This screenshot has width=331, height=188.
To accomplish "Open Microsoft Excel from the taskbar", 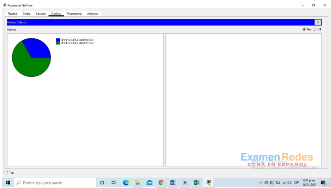I will [x=197, y=183].
